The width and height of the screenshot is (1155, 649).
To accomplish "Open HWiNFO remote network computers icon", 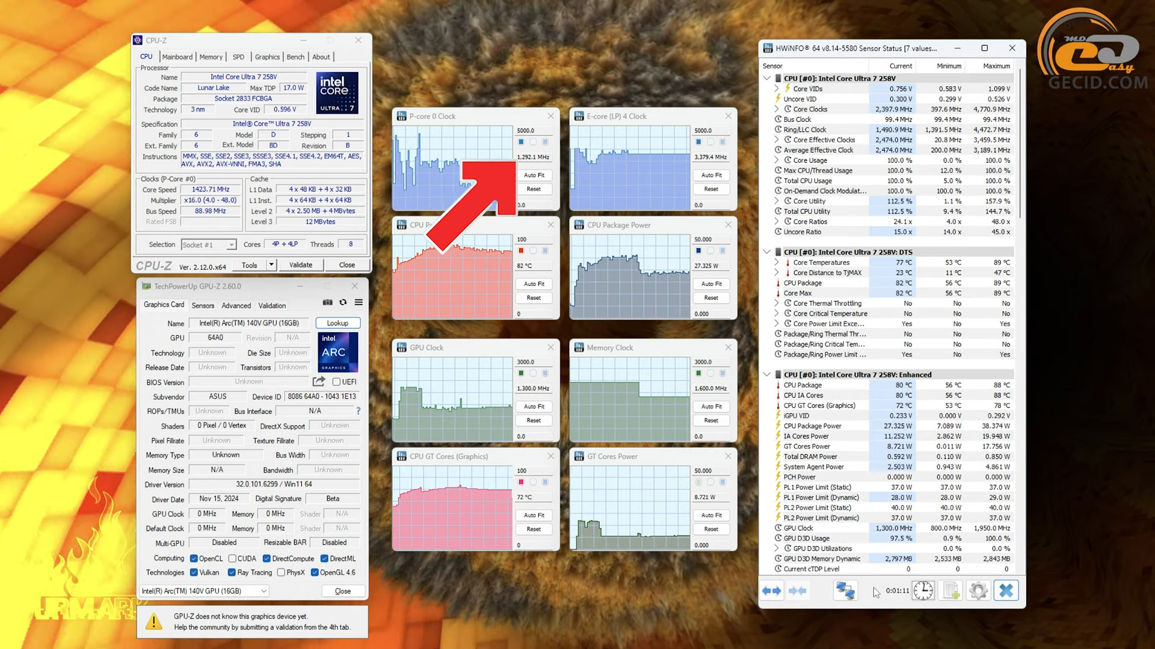I will click(x=845, y=591).
